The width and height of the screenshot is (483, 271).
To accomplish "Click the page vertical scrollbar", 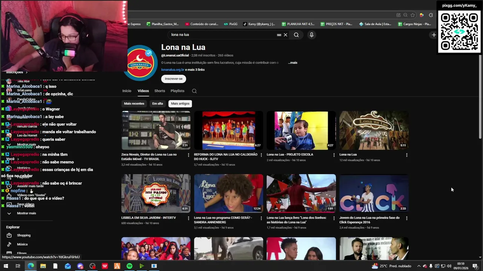I will click(480, 97).
